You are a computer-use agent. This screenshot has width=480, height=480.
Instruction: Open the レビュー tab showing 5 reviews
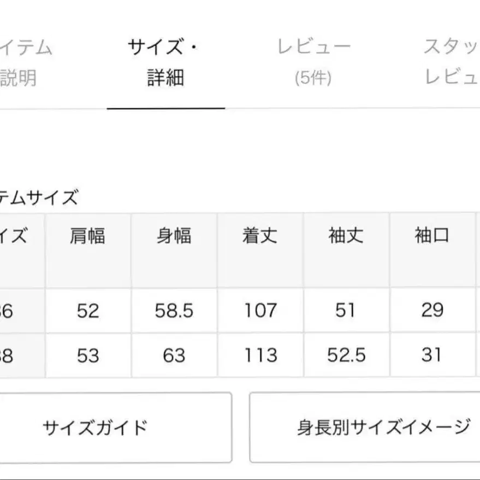pos(314,60)
